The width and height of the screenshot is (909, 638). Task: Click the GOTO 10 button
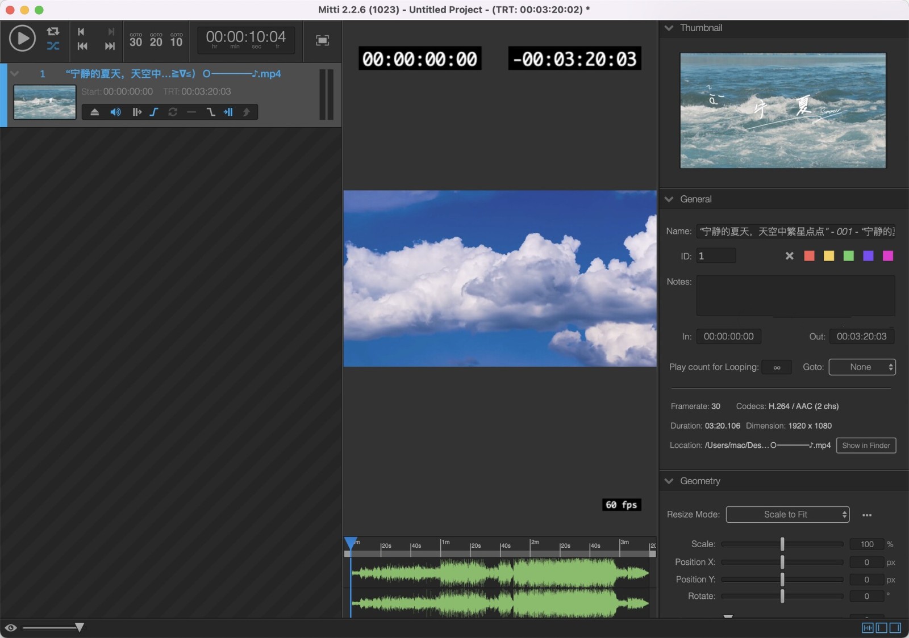pos(177,40)
